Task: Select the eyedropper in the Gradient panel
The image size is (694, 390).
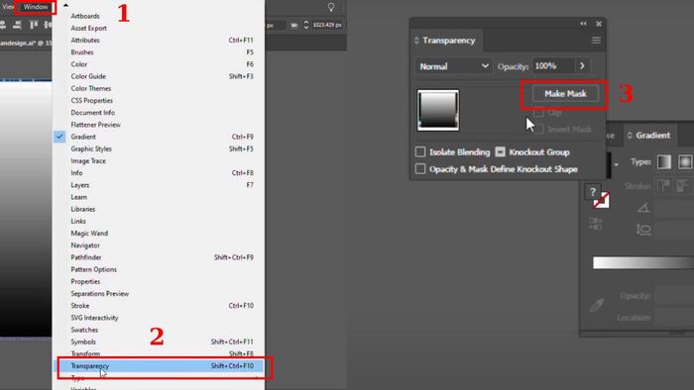Action: [597, 305]
